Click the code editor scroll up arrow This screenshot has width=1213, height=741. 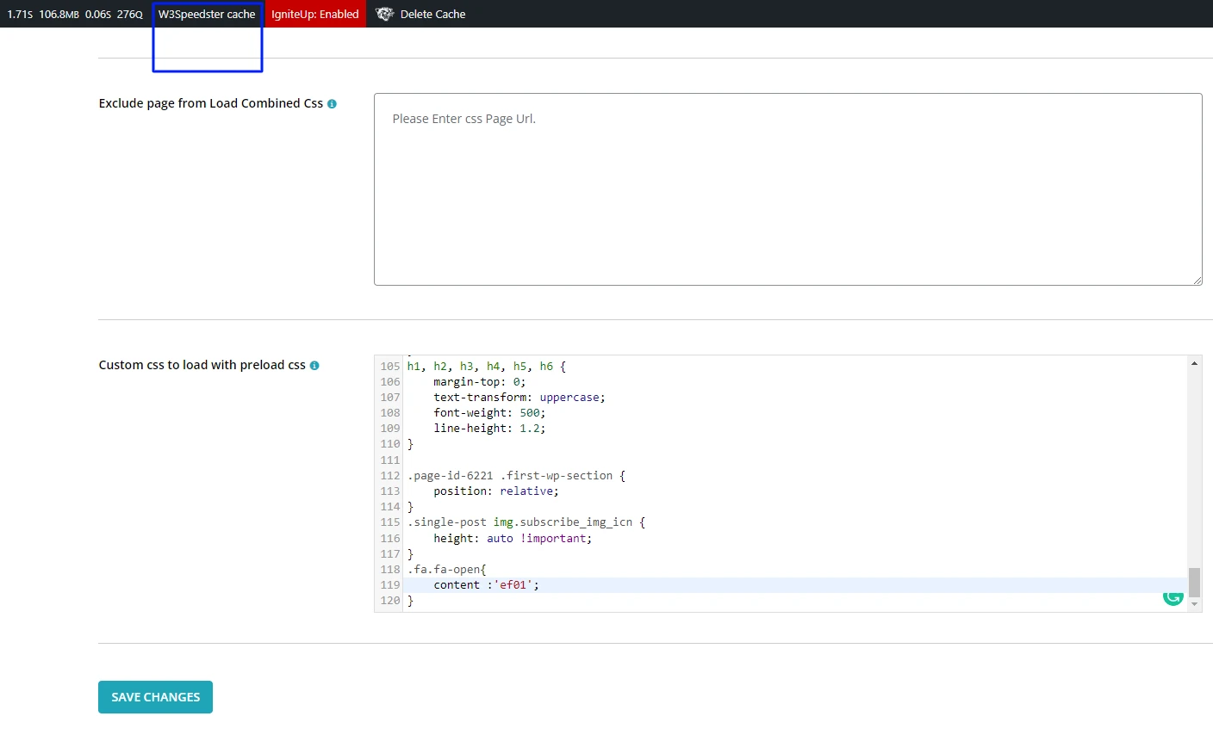[x=1194, y=363]
